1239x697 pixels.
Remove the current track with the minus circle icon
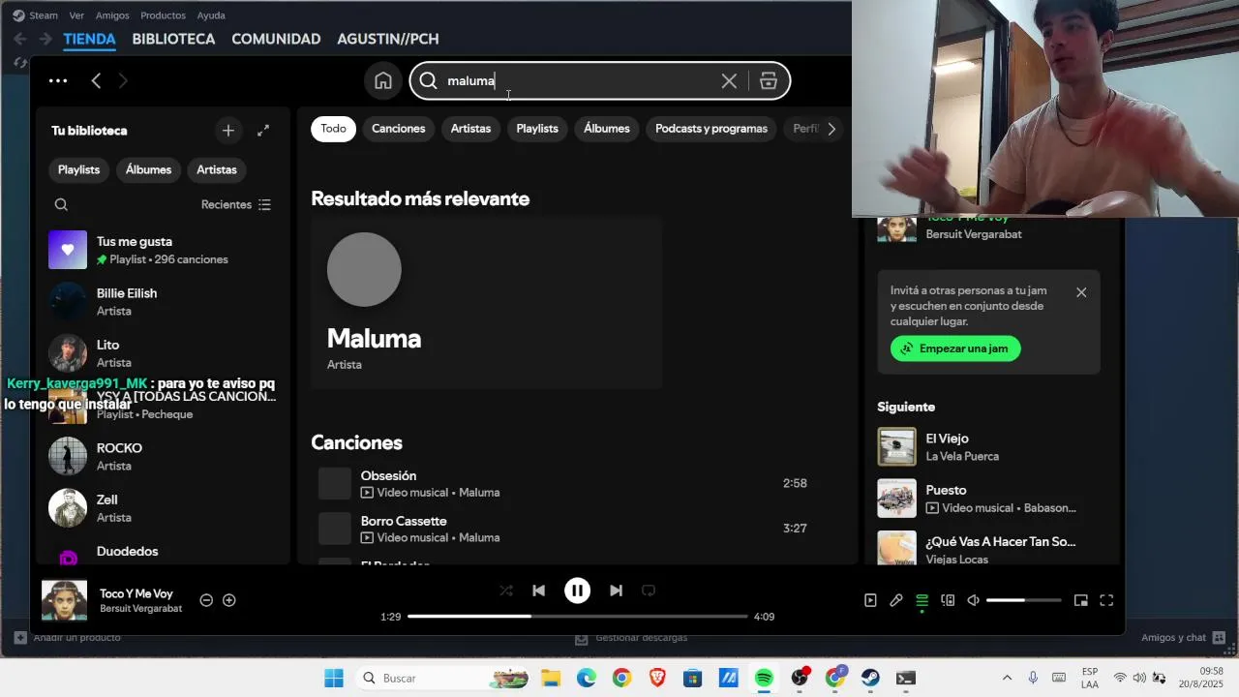click(x=206, y=600)
